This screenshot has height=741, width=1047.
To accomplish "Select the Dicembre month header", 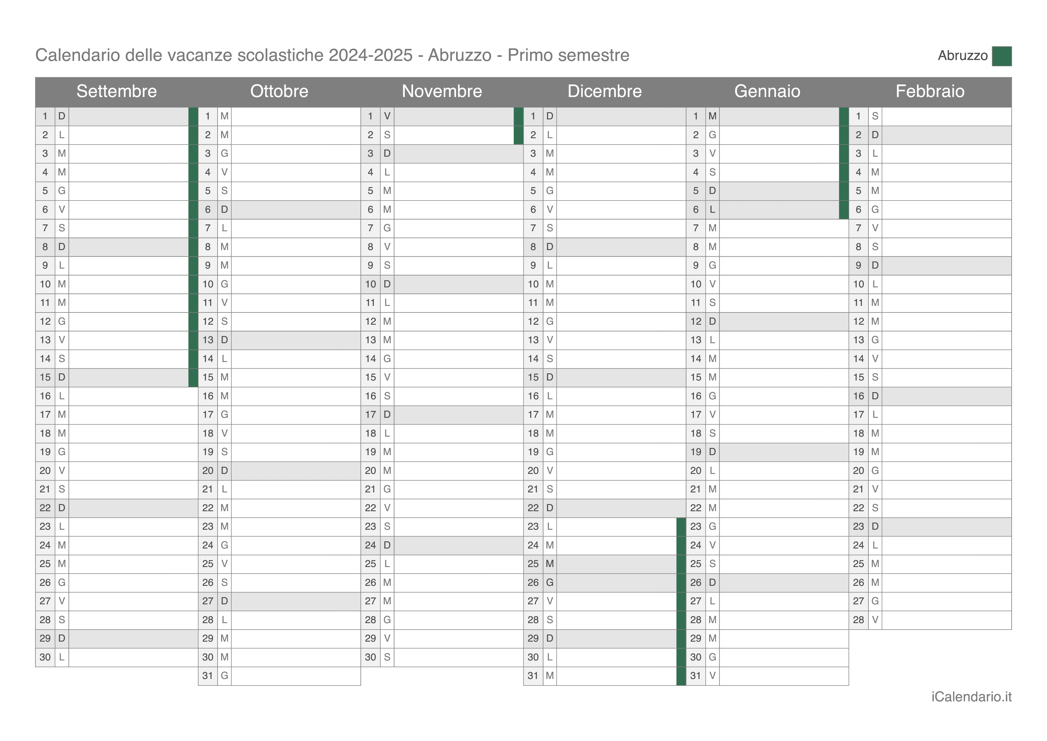I will [x=604, y=91].
